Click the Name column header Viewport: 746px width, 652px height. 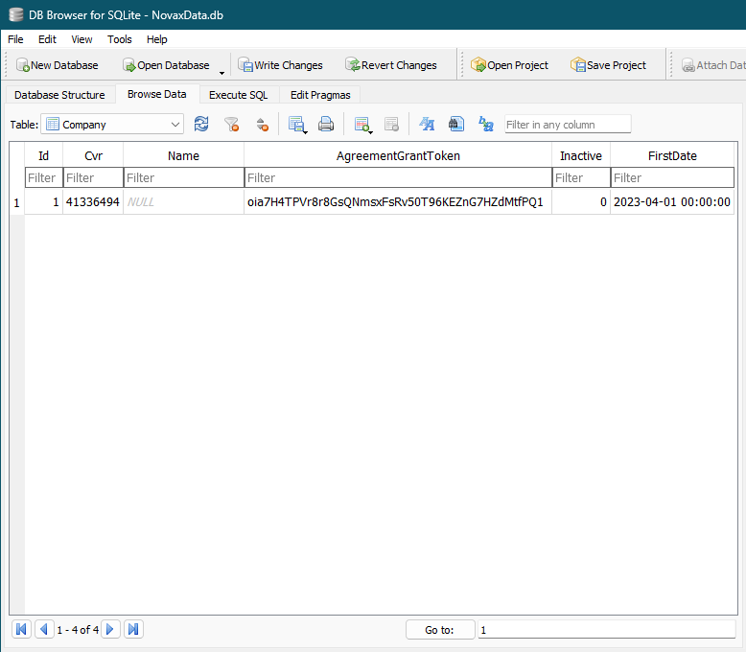click(x=184, y=155)
